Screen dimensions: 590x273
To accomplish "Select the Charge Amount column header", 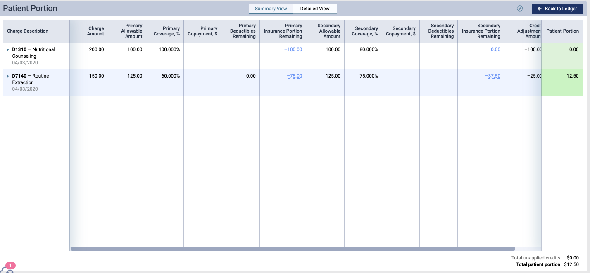I will [95, 31].
